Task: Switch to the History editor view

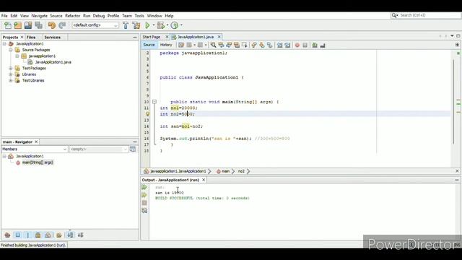Action: (x=166, y=45)
